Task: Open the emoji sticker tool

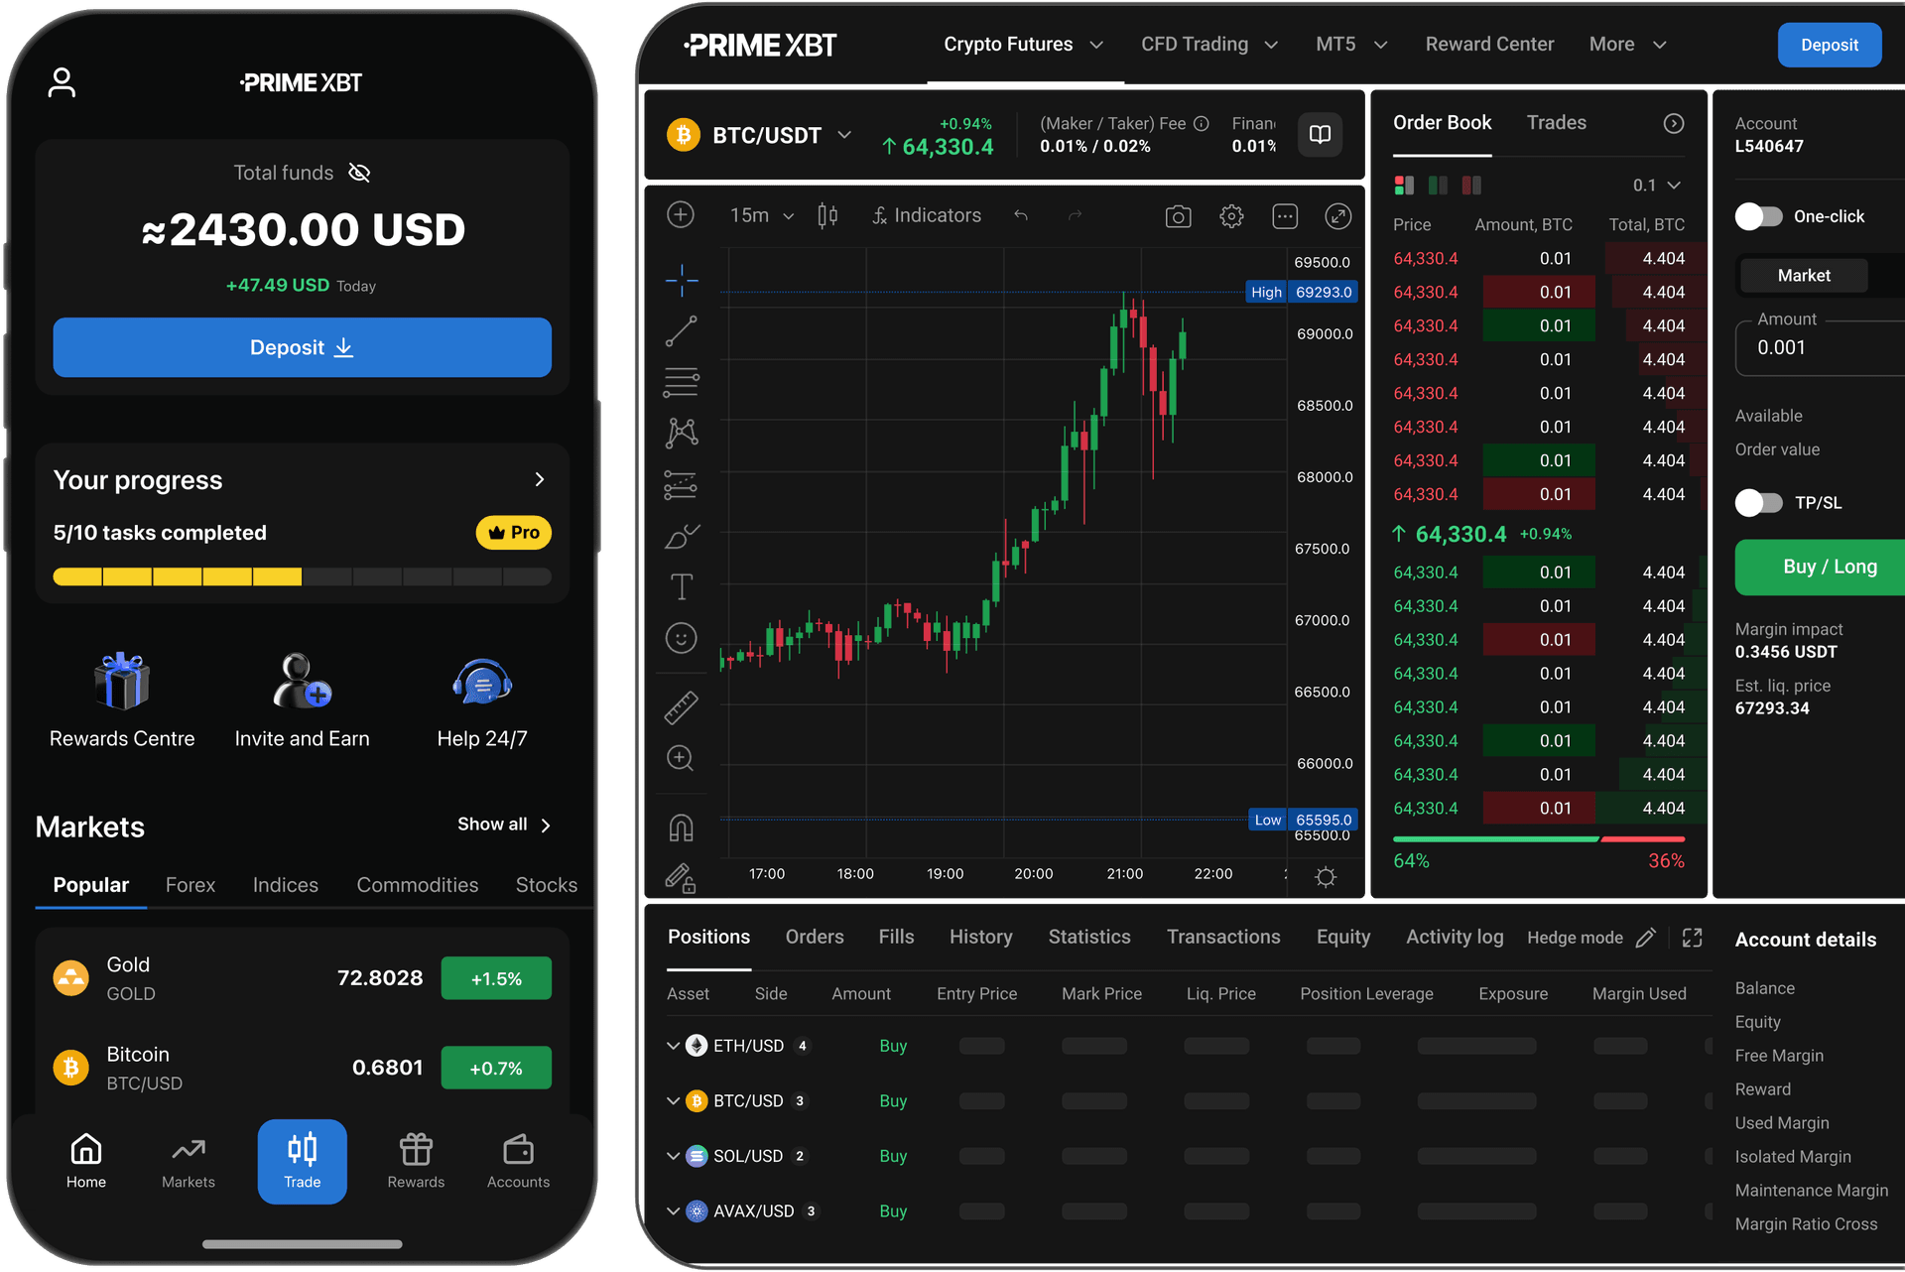Action: (682, 638)
